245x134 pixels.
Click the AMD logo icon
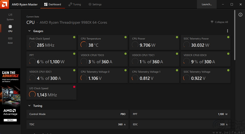point(4,4)
